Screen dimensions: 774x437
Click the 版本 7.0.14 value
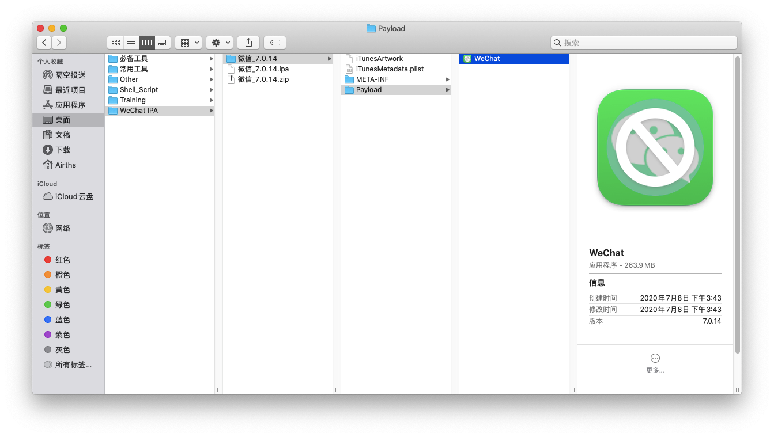712,321
